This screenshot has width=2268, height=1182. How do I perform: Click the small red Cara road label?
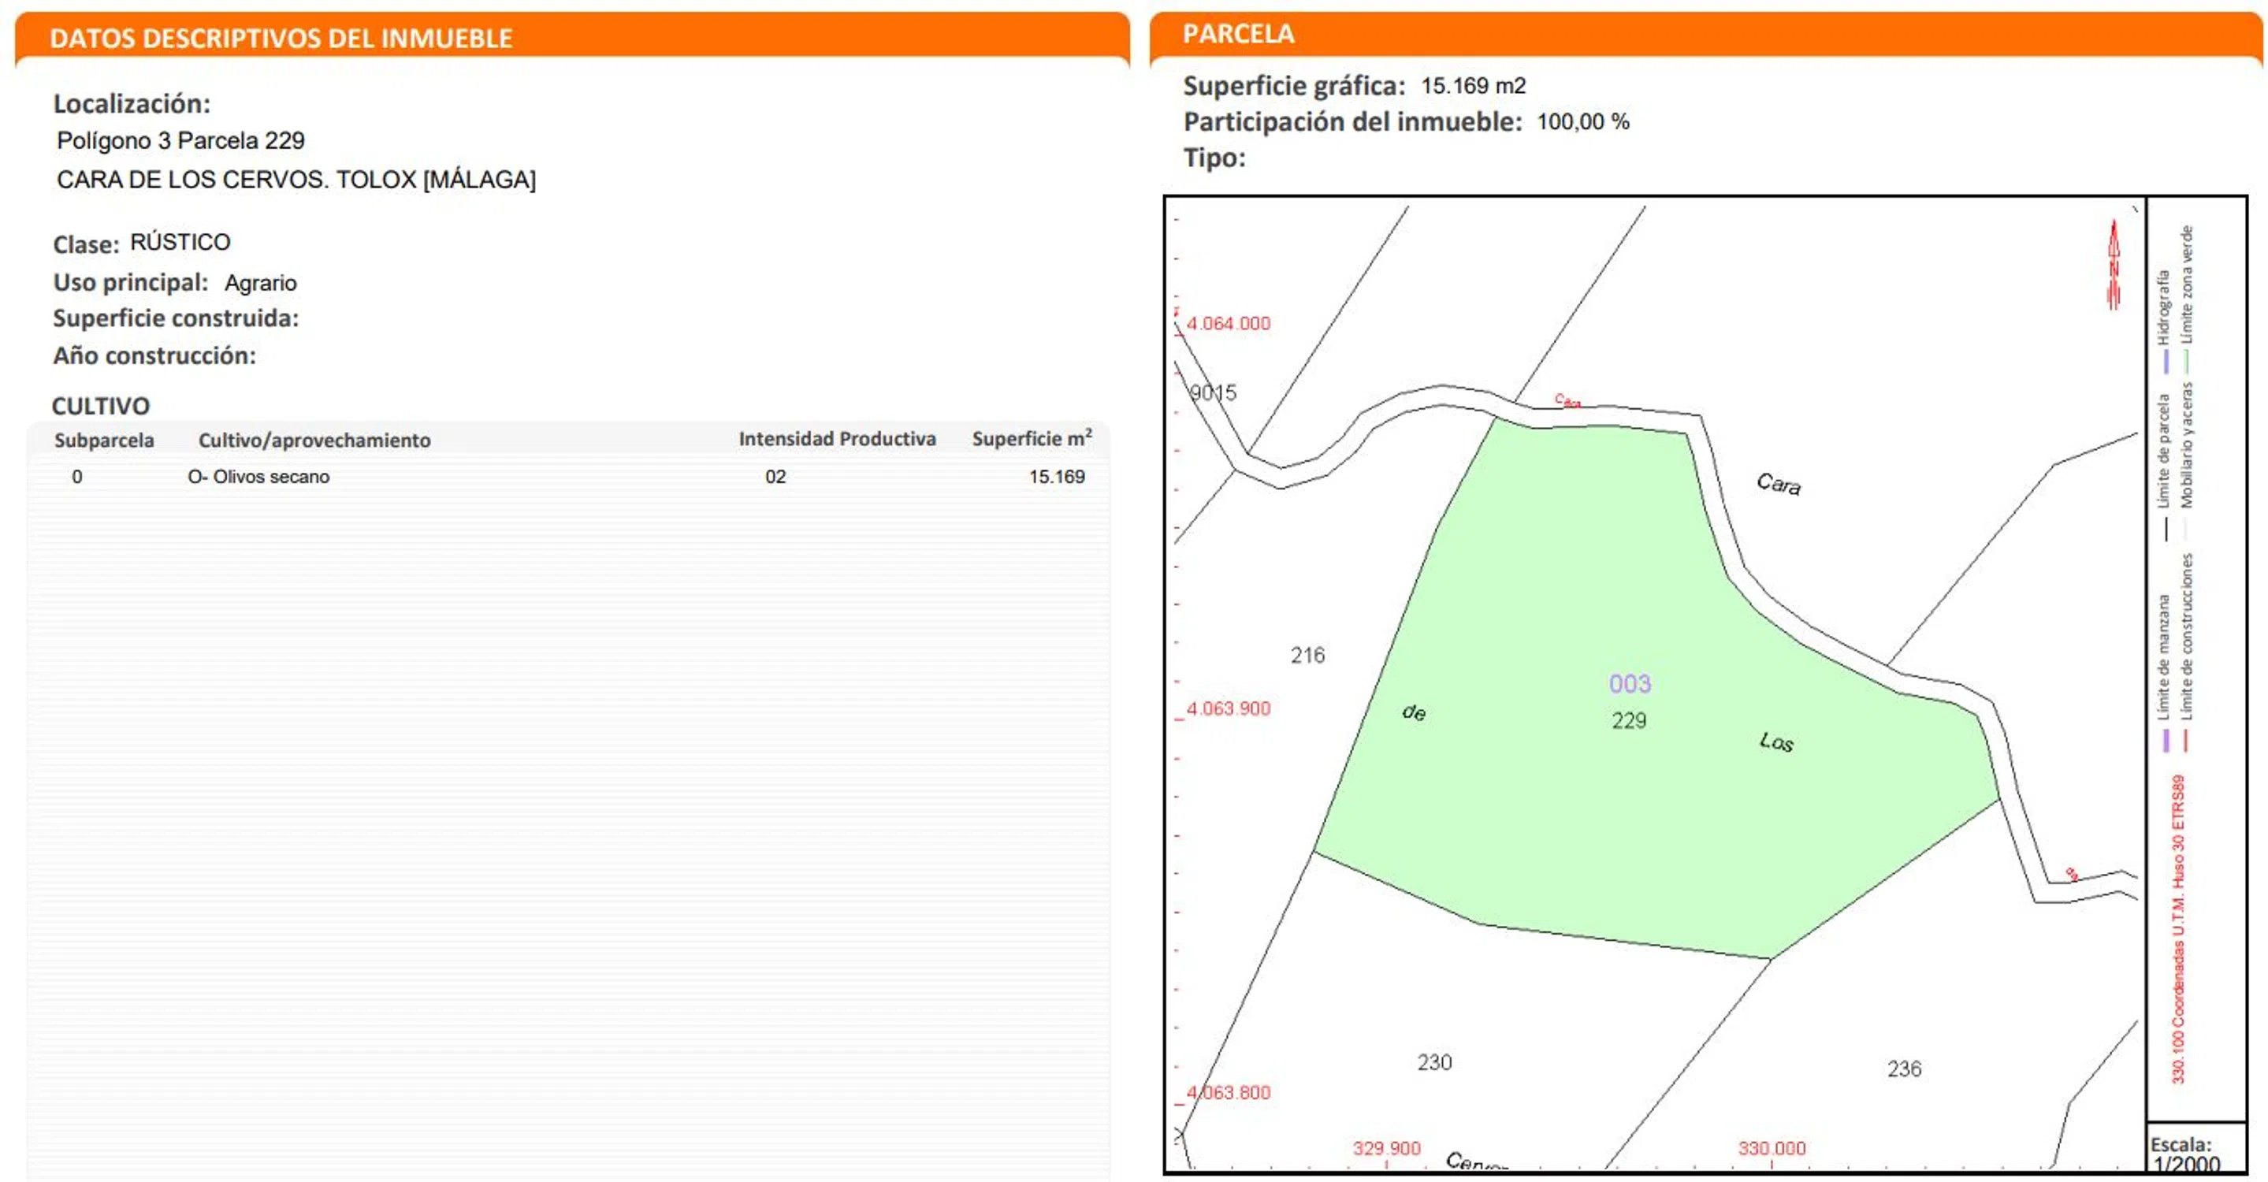pyautogui.click(x=1567, y=401)
